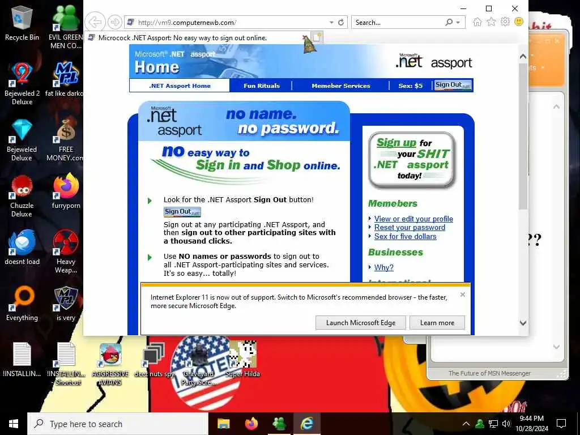The height and width of the screenshot is (435, 580).
Task: Refresh the page in Internet Explorer
Action: tap(341, 22)
